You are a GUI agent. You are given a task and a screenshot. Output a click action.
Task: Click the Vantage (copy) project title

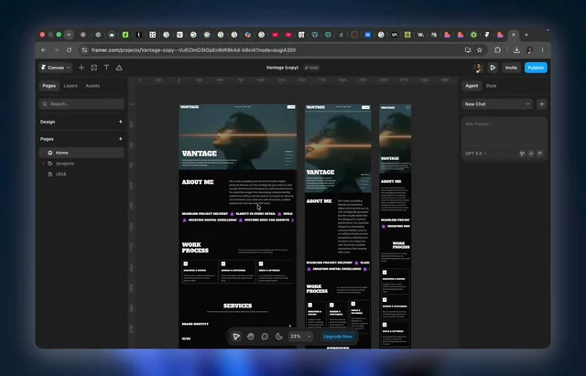(x=282, y=68)
